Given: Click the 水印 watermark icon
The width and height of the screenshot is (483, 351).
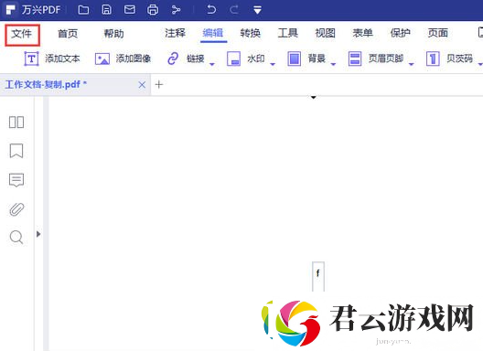Looking at the screenshot, I should coord(233,58).
